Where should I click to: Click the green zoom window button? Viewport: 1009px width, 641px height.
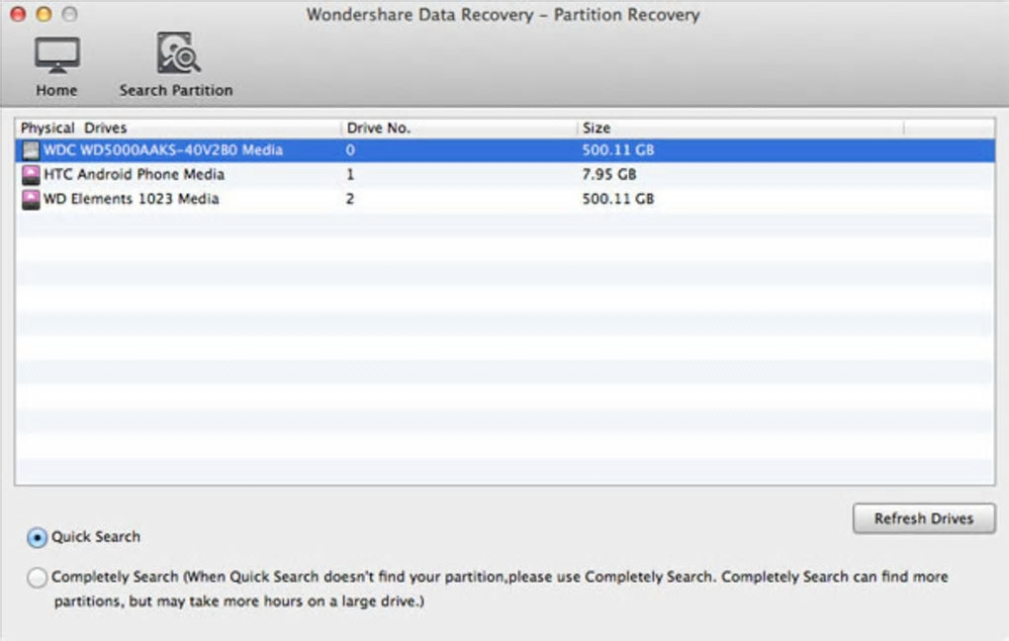tap(69, 15)
